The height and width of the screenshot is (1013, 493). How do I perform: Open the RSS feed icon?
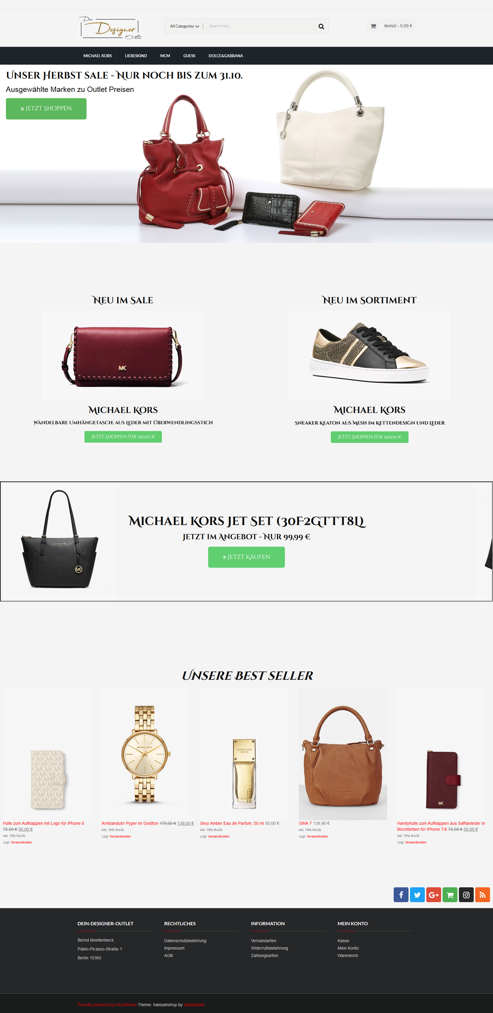pos(482,895)
